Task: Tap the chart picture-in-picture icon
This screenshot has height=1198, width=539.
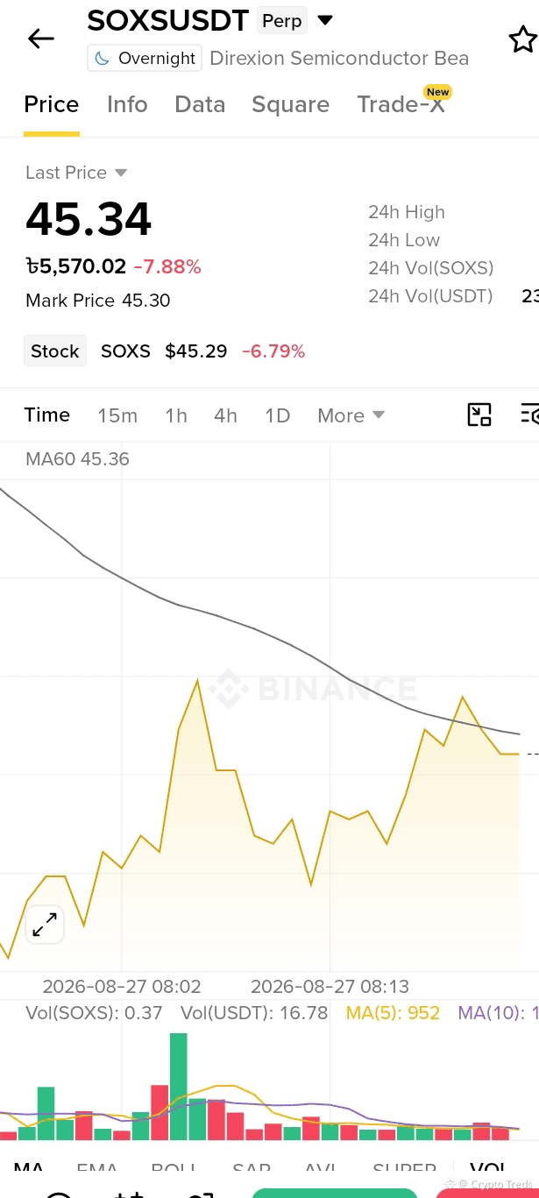Action: pos(479,415)
